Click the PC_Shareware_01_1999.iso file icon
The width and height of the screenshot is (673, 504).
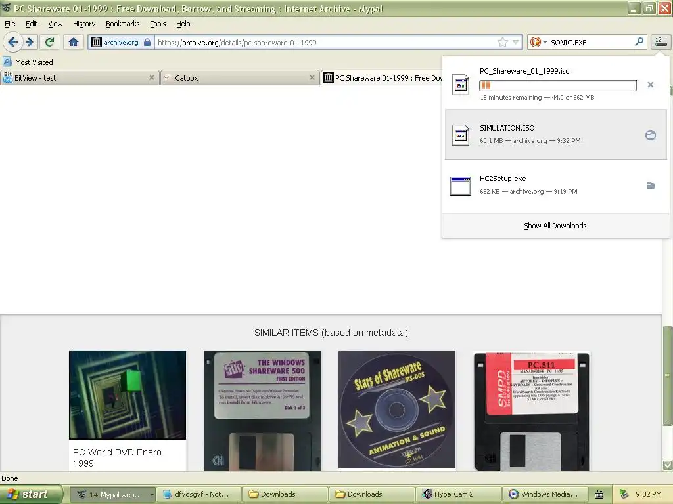pyautogui.click(x=461, y=85)
